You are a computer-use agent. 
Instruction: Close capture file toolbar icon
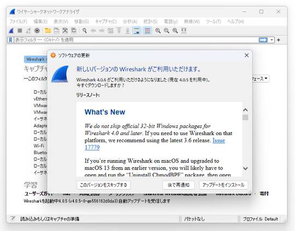pos(65,31)
